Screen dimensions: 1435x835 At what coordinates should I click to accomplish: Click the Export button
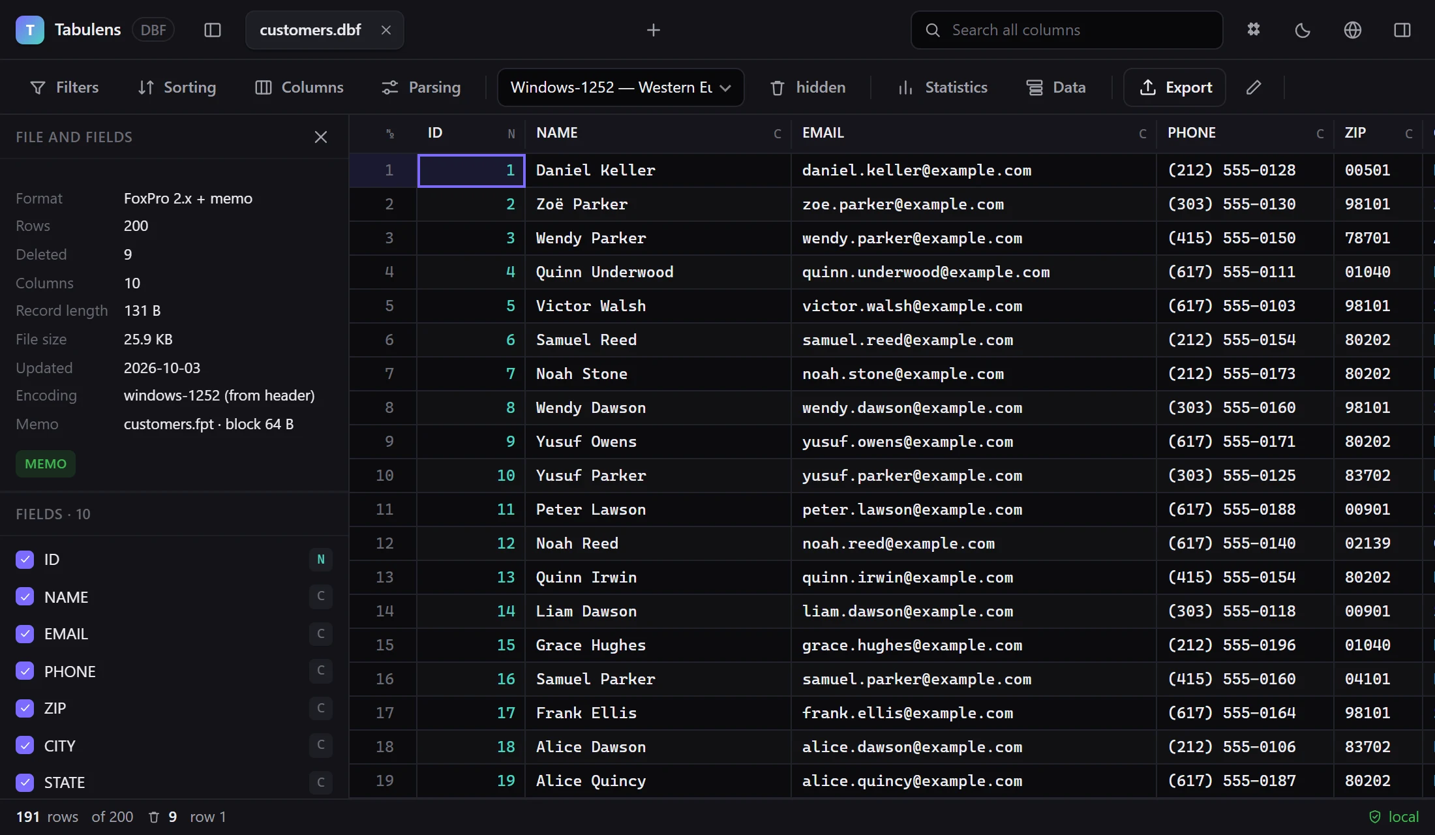point(1175,87)
